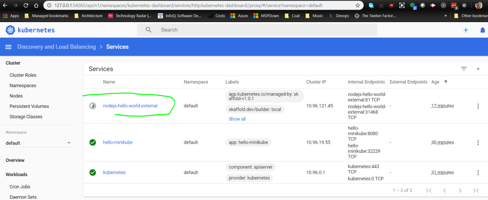Open Persistent Volumes in sidebar
488x200 pixels.
click(29, 106)
